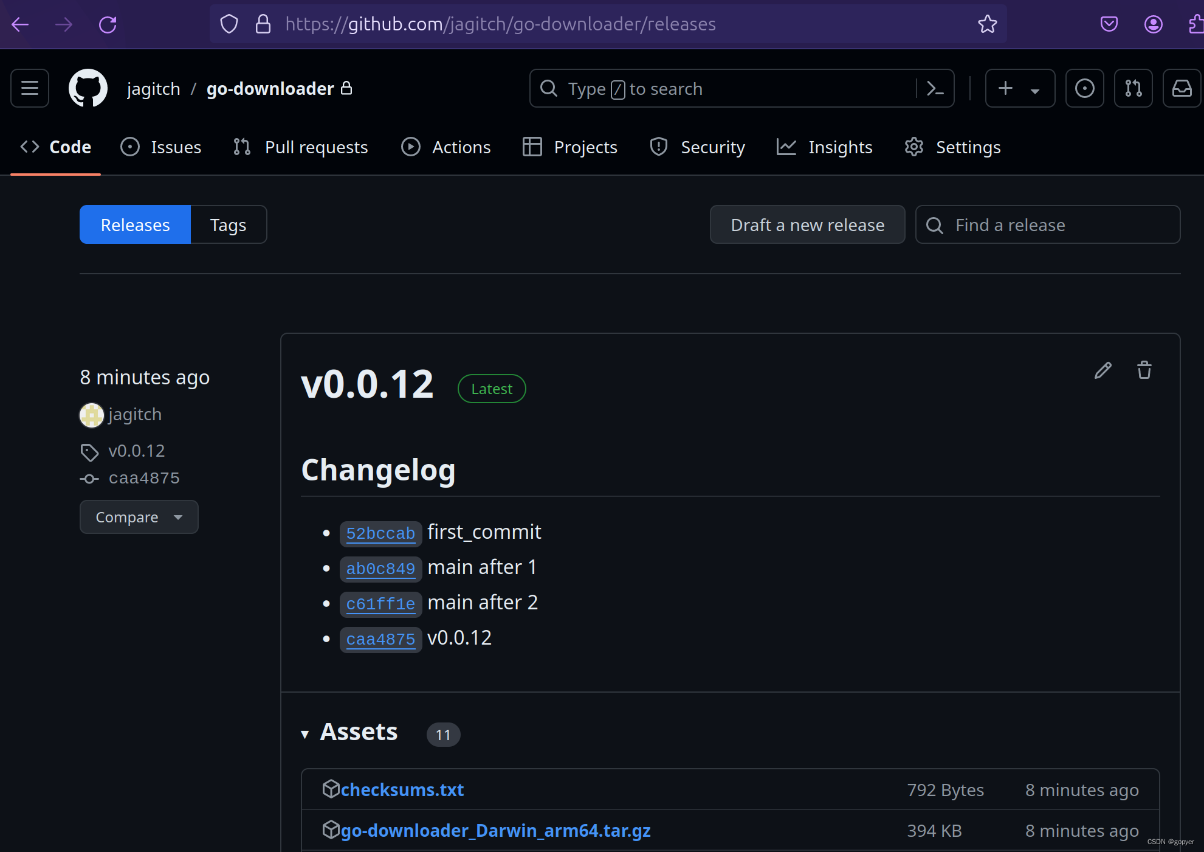The image size is (1204, 852).
Task: Go forward with the browser forward arrow
Action: [64, 24]
